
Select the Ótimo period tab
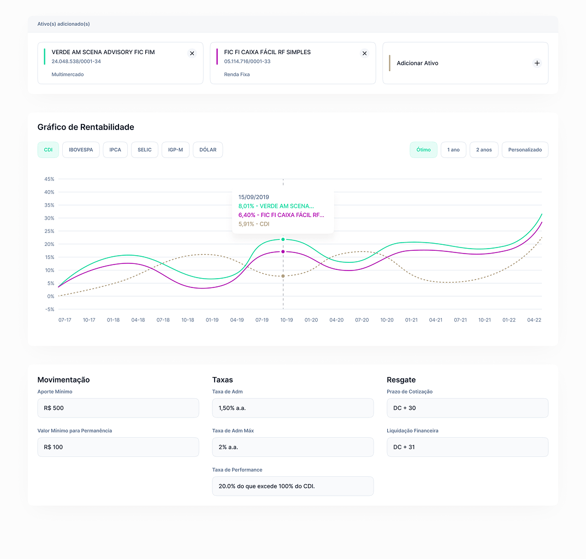pos(423,150)
